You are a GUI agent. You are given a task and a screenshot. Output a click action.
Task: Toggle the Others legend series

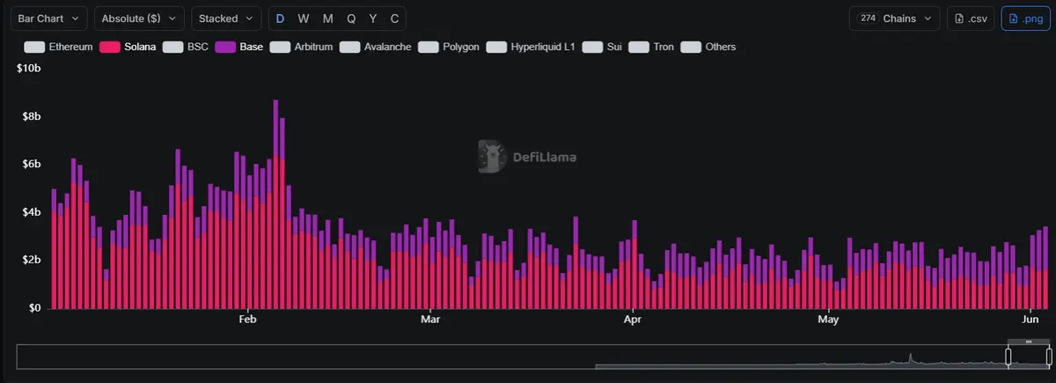pyautogui.click(x=708, y=47)
